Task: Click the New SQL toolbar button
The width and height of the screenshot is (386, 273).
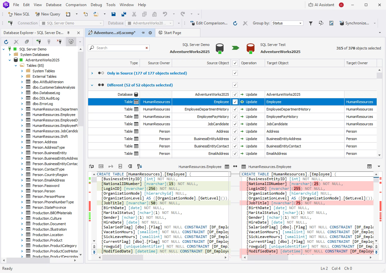Action: coord(19,14)
